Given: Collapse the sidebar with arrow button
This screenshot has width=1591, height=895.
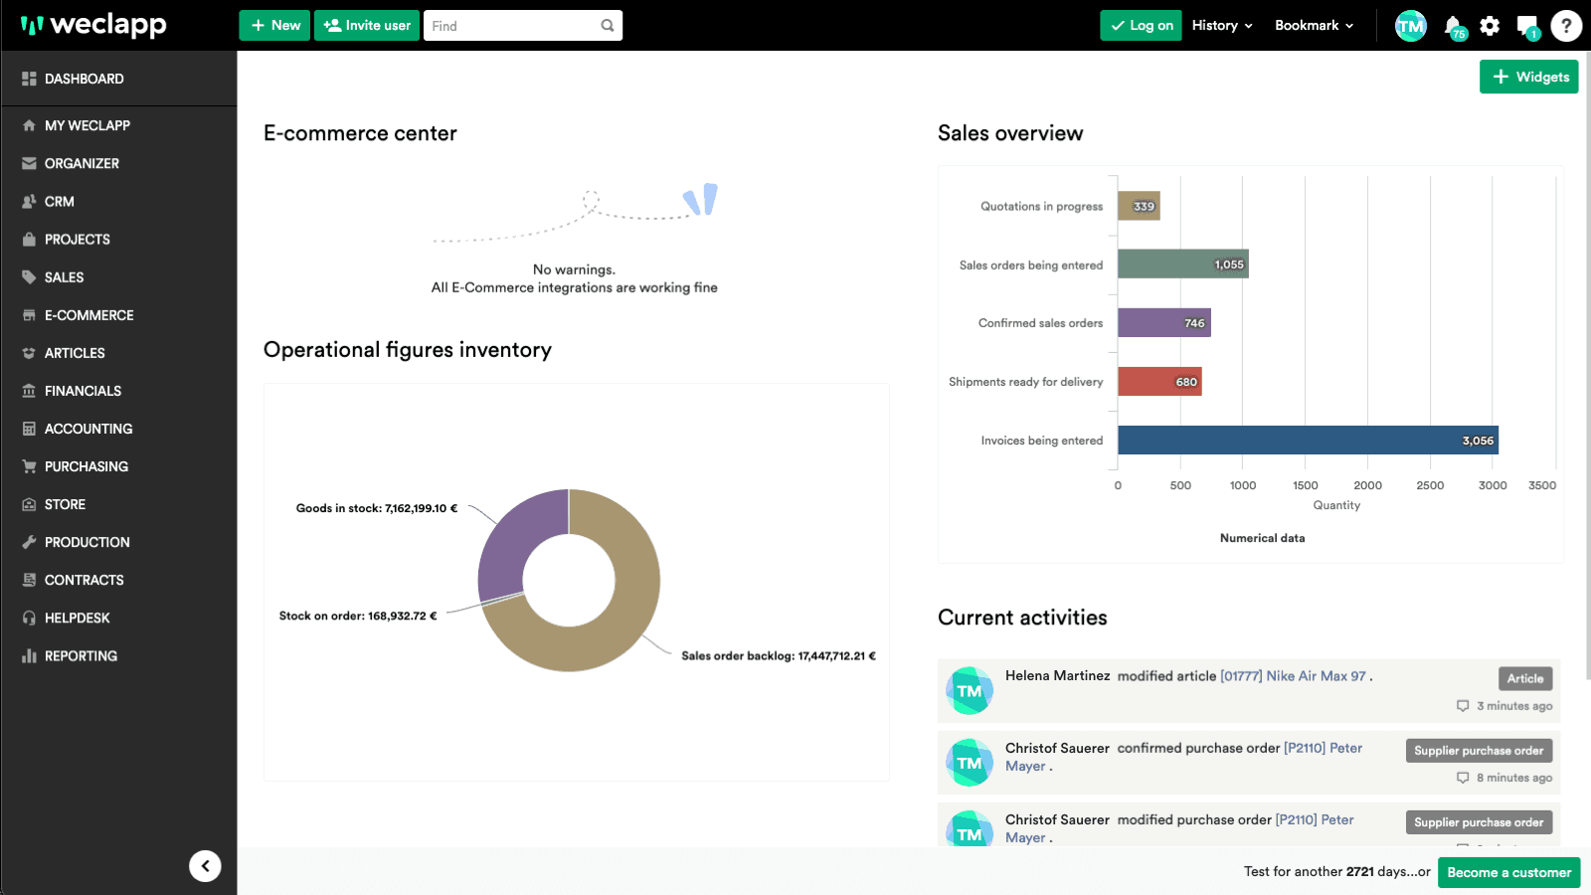Looking at the screenshot, I should tap(205, 866).
